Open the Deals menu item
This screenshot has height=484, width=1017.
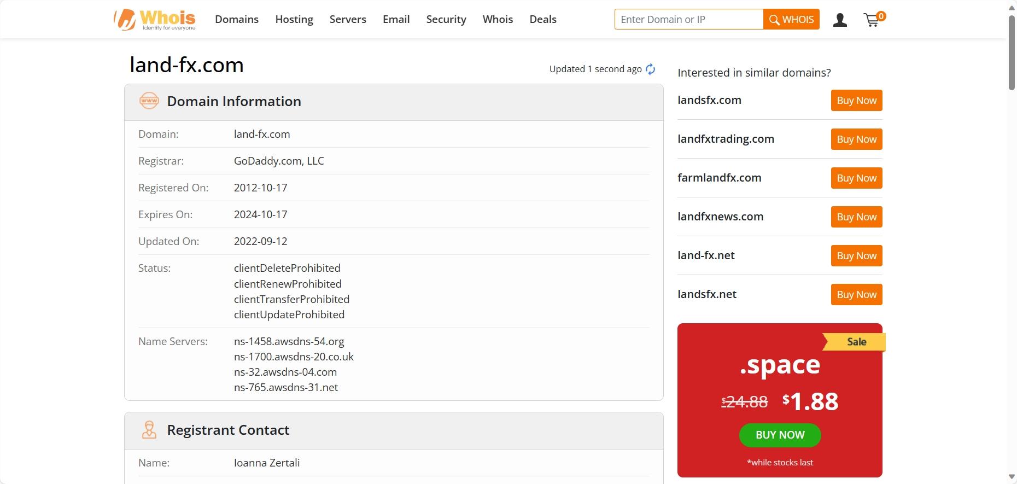click(x=543, y=19)
